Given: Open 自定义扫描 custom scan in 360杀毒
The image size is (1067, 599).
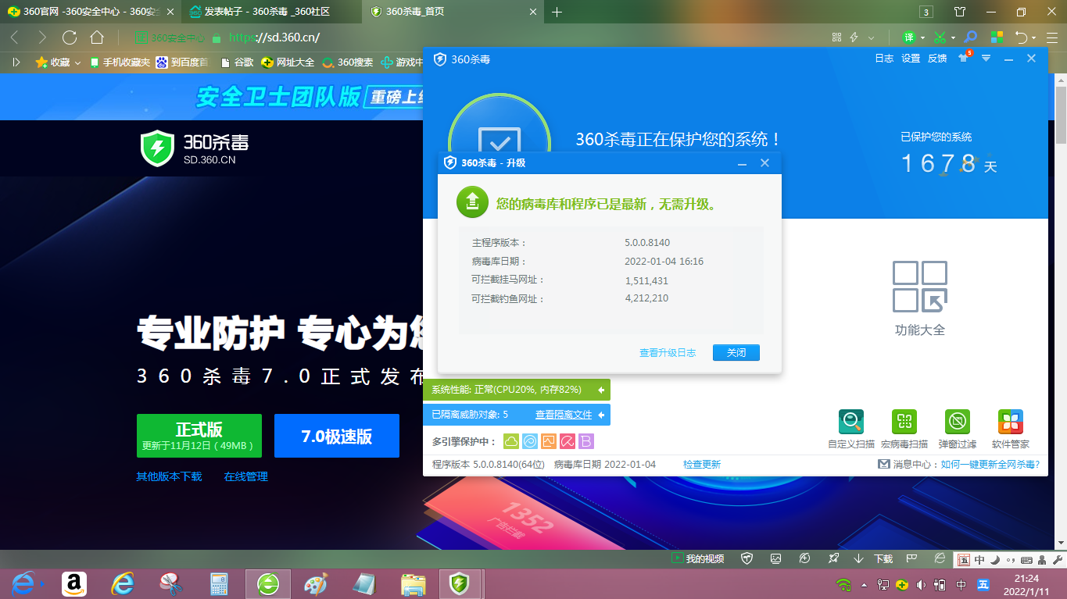Looking at the screenshot, I should click(x=851, y=429).
